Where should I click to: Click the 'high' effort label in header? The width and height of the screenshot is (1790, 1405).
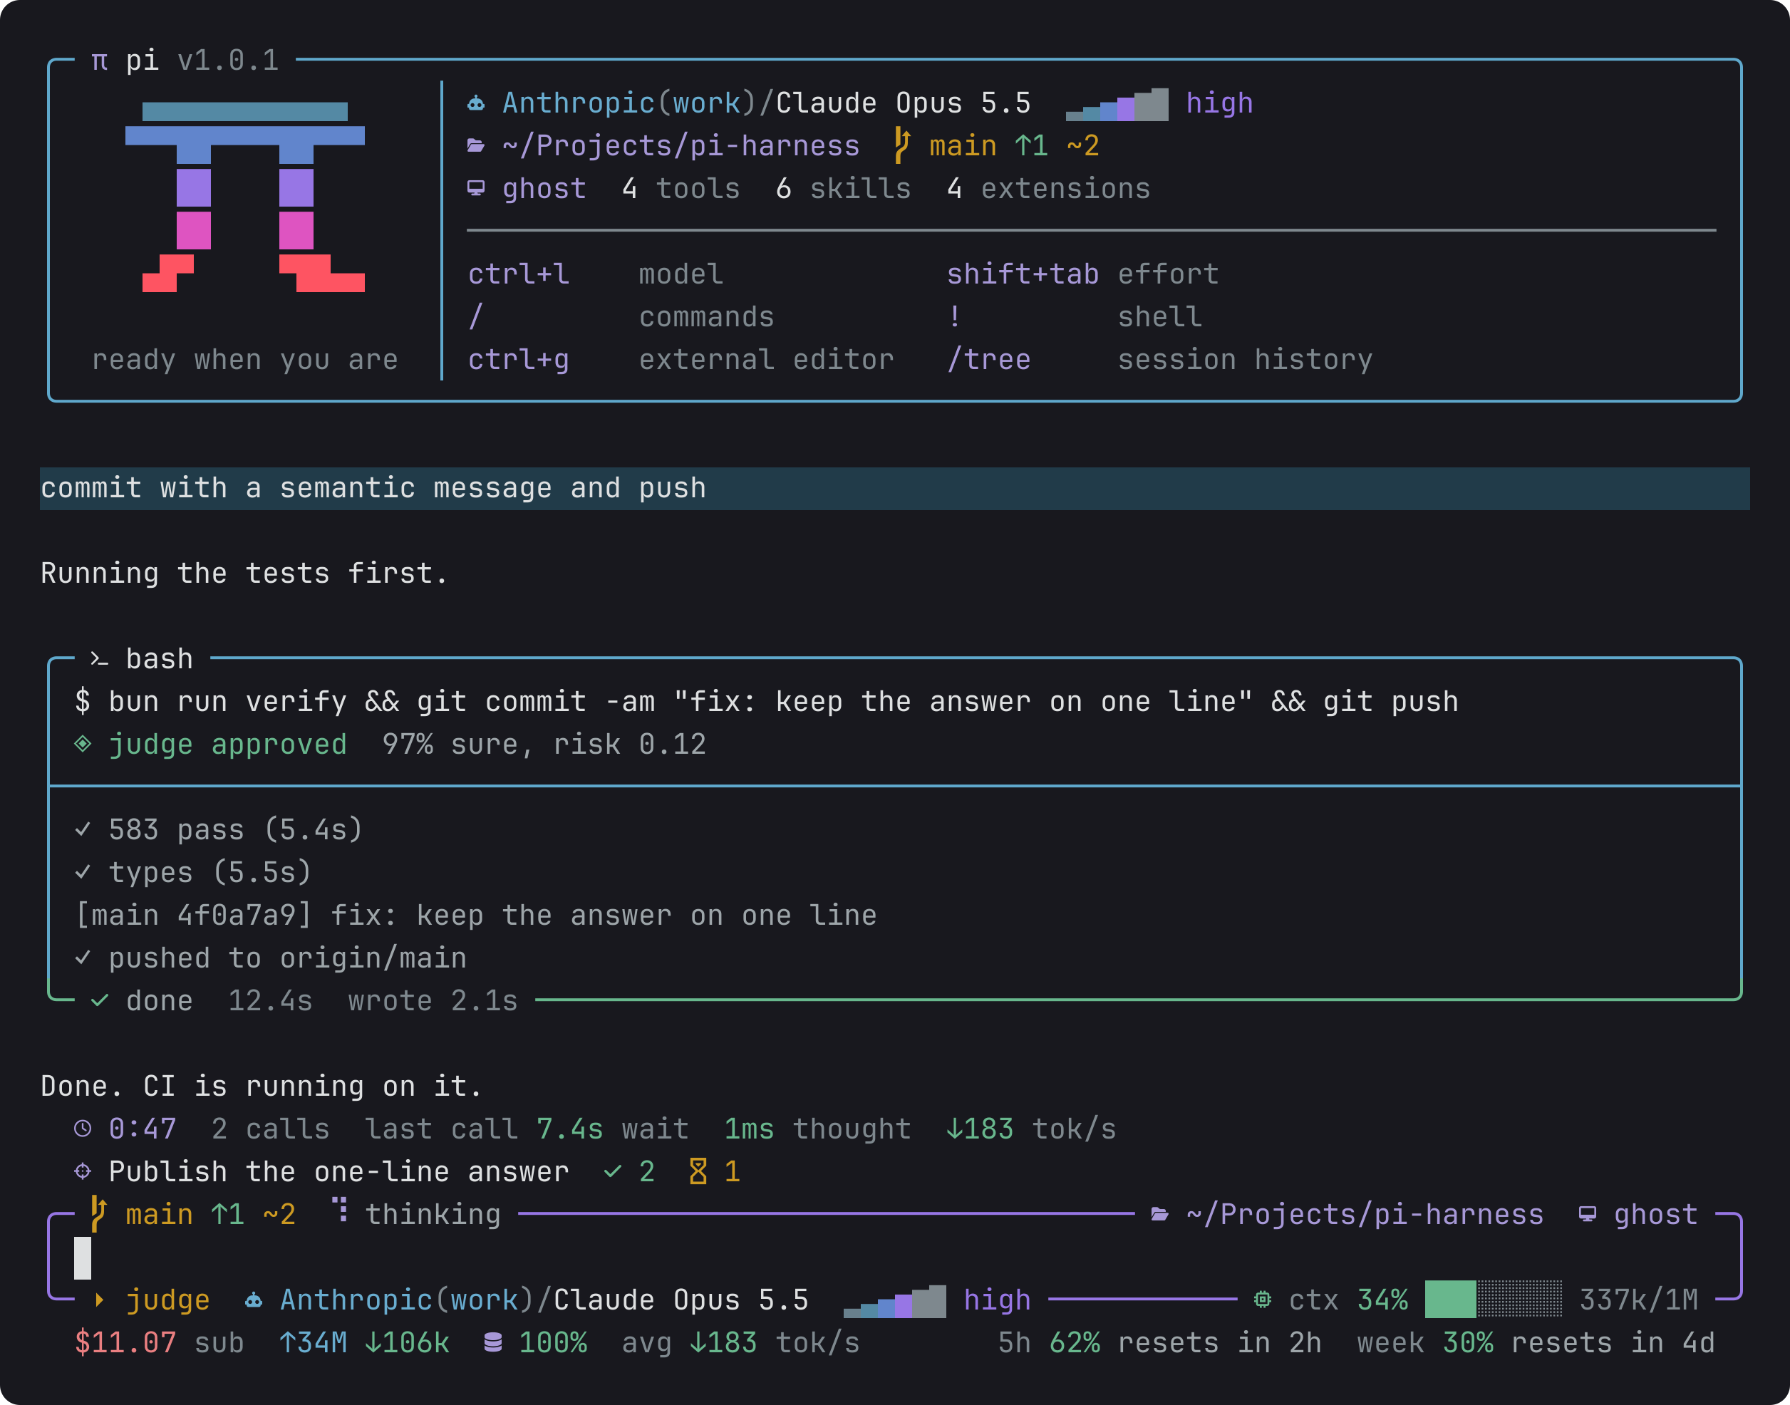(x=1219, y=103)
